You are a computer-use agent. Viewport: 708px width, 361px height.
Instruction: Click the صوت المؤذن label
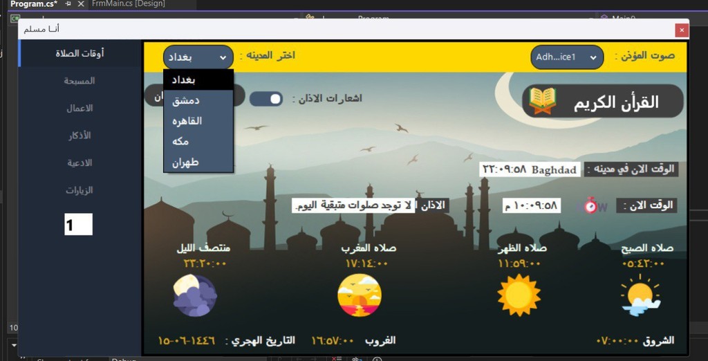tap(645, 55)
